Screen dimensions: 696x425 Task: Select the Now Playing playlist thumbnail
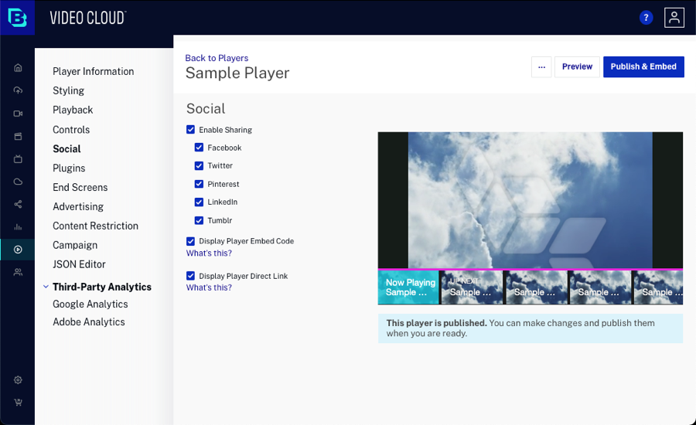(409, 287)
